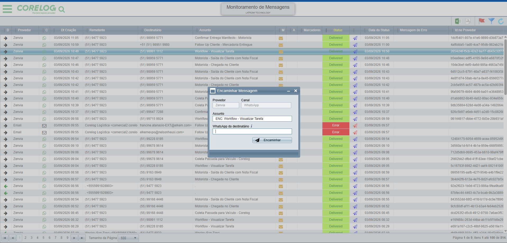Open the Tamanho da Página dropdown
Image resolution: width=507 pixels, height=243 pixels.
tap(128, 238)
